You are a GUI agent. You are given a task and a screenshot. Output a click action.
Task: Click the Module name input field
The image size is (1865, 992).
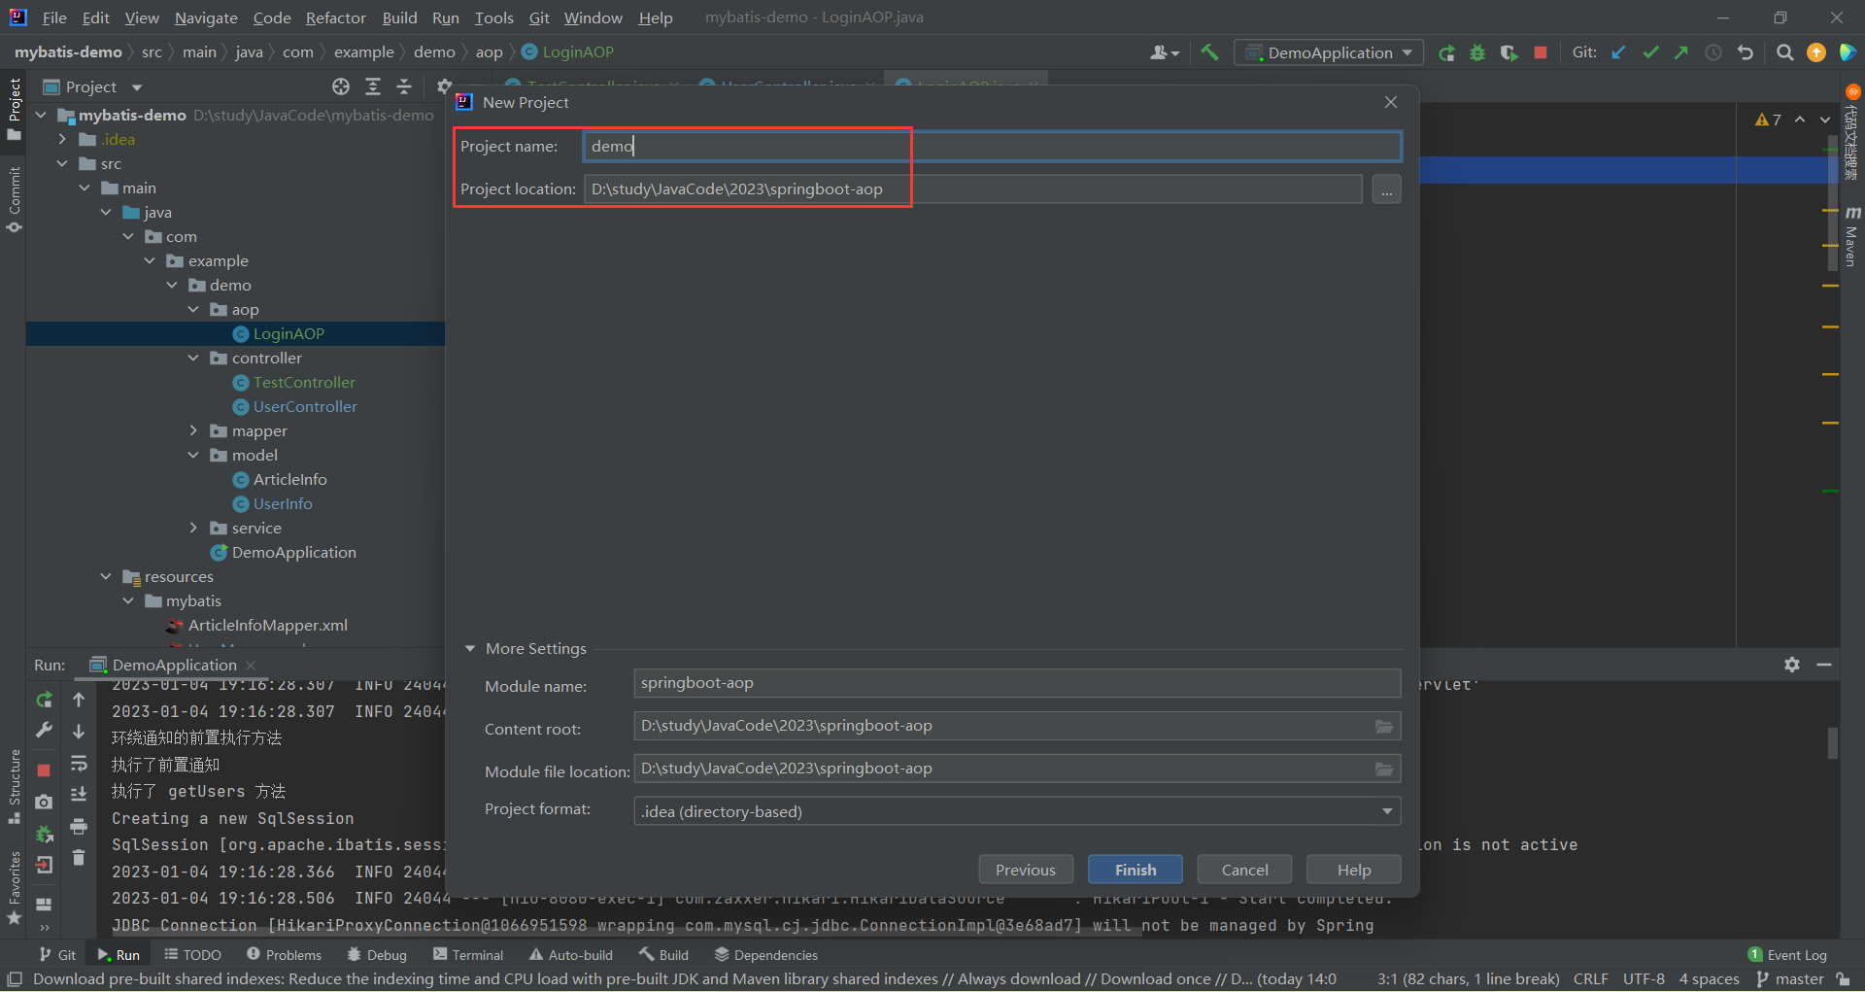[1017, 683]
